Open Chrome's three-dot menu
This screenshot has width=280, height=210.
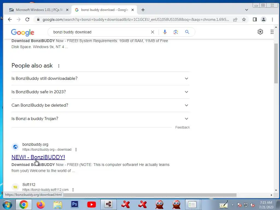(x=273, y=19)
